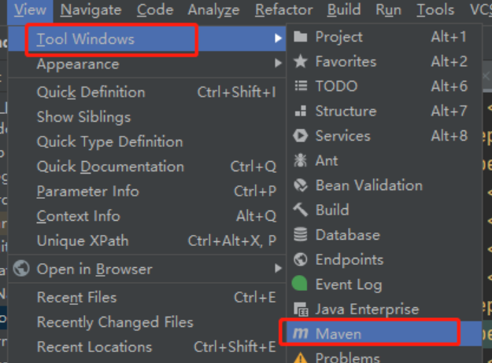Viewport: 492px width, 363px height.
Task: Expand the Appearance submenu arrow
Action: point(278,64)
